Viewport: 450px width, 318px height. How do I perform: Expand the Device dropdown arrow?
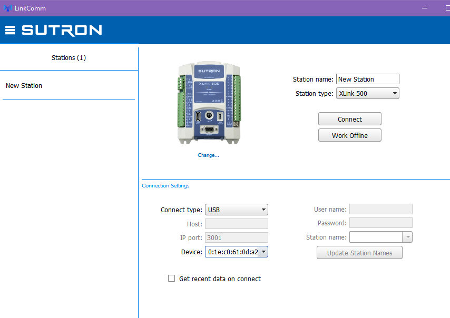click(x=263, y=252)
